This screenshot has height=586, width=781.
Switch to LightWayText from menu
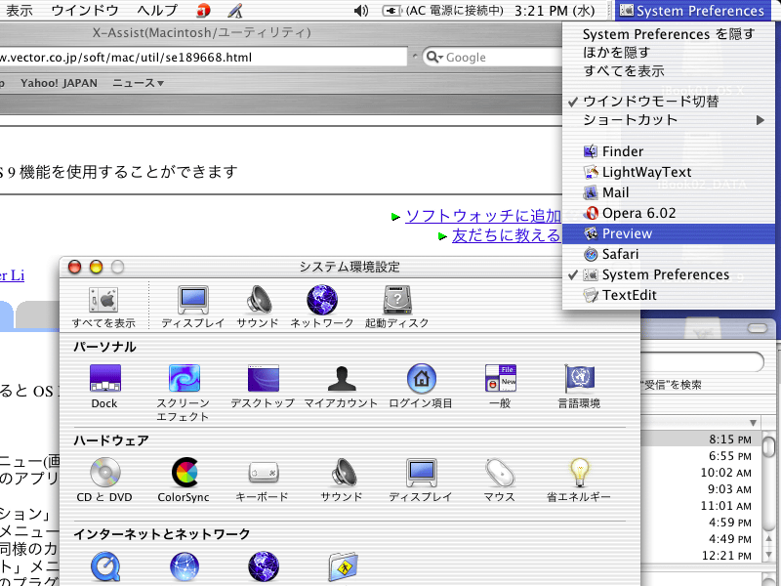pos(669,172)
